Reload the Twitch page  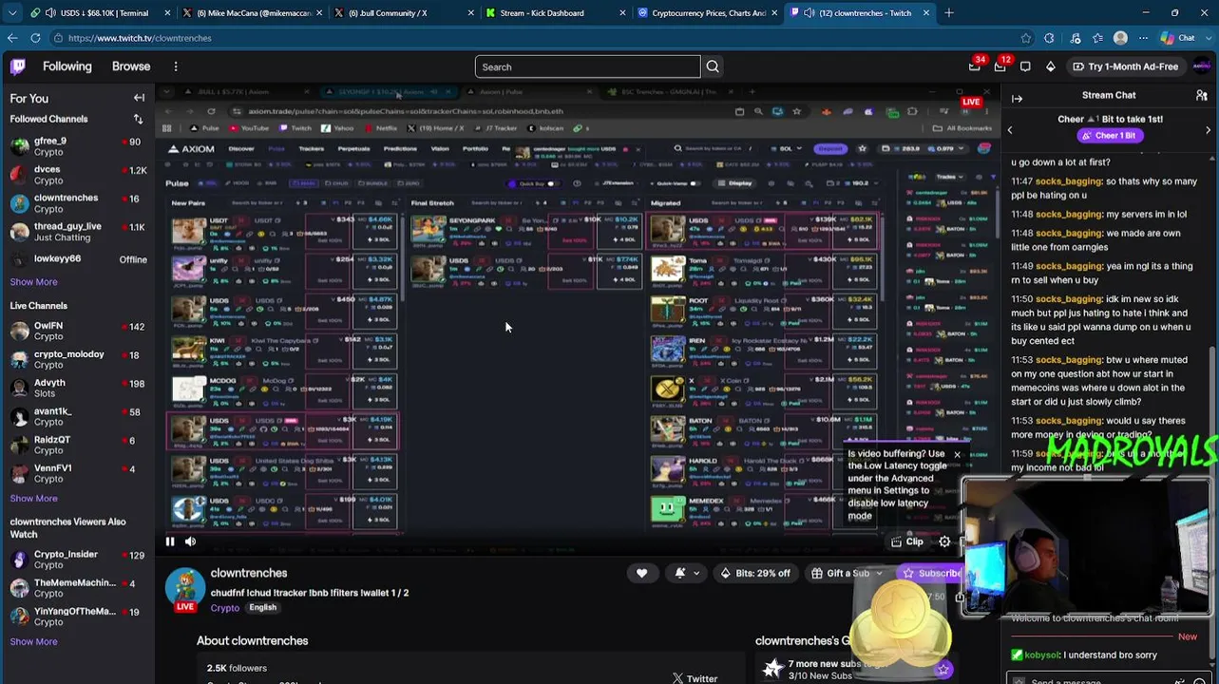[35, 38]
